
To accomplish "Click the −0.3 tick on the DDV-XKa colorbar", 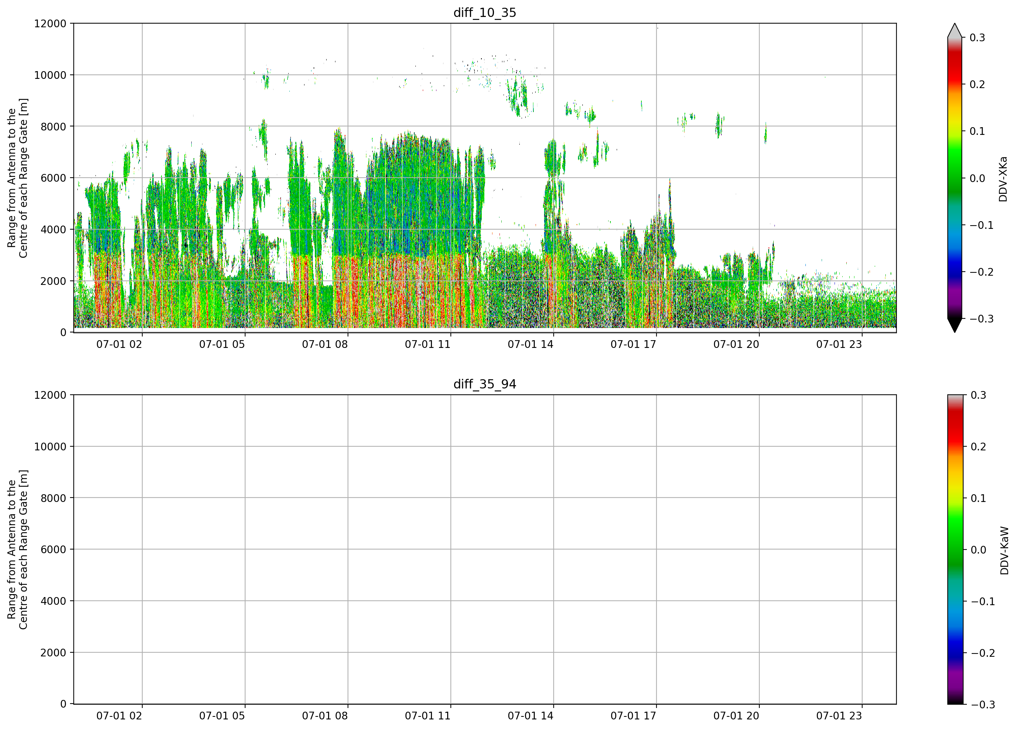I will (982, 319).
